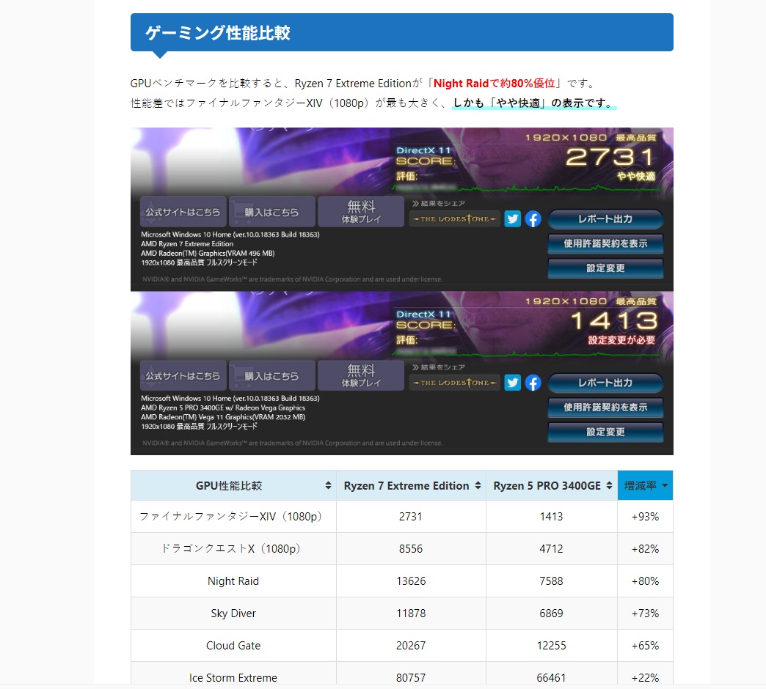Click the Lodestone logo in the 2731 benchmark

coord(454,218)
